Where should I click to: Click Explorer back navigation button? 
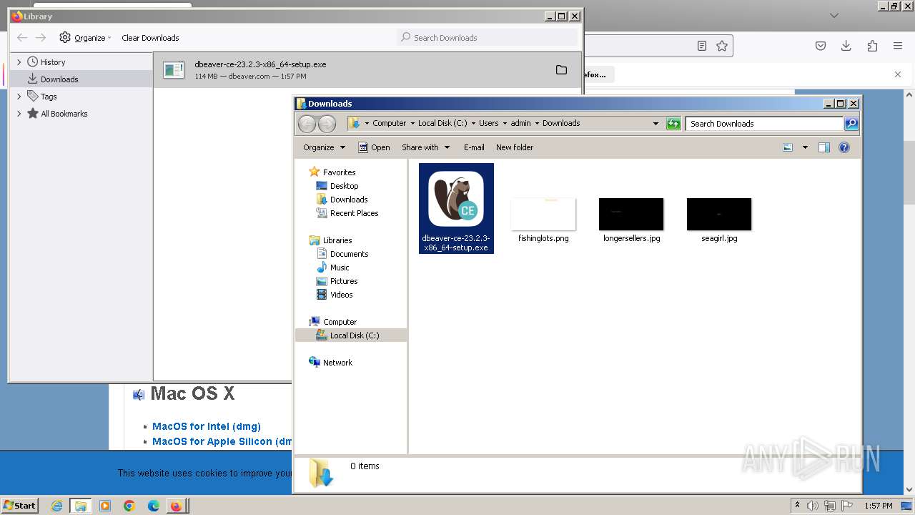(307, 124)
